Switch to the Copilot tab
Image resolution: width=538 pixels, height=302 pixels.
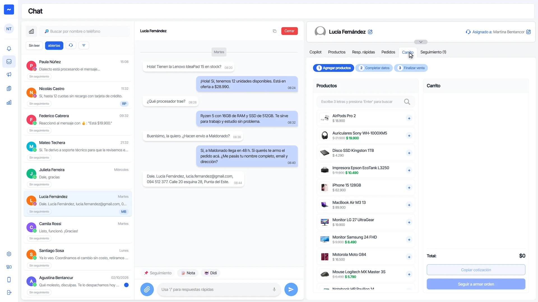(316, 52)
